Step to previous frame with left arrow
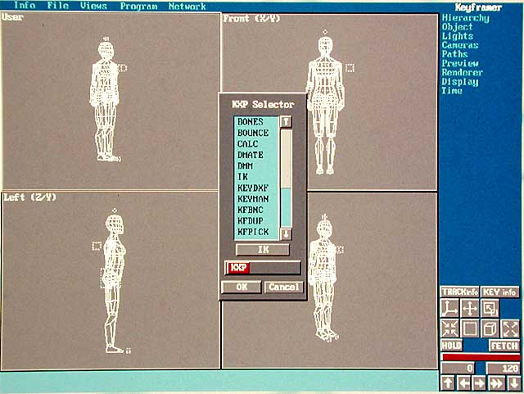Screen dimensions: 524x394 click(463, 383)
